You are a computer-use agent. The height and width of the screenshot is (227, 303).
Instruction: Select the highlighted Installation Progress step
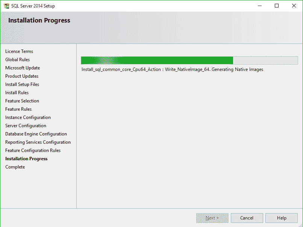tap(26, 158)
